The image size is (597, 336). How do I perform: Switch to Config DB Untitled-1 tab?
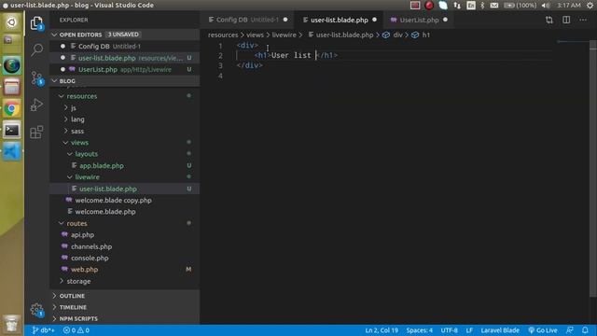pos(246,20)
